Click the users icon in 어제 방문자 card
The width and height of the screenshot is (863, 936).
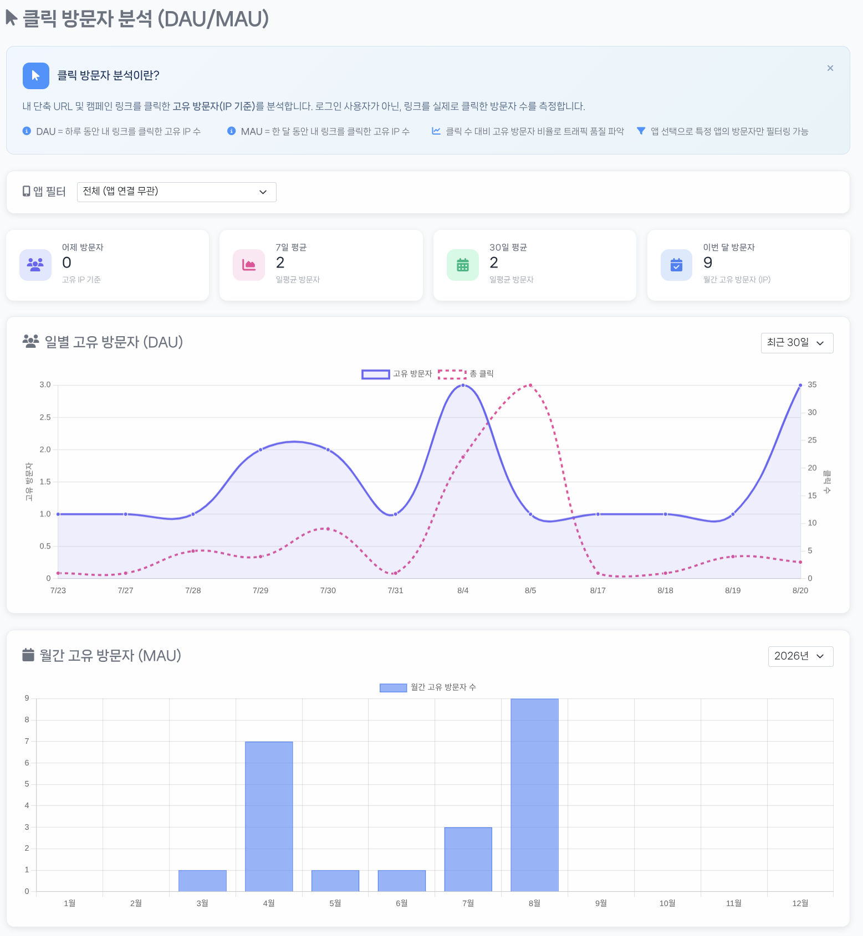(35, 265)
